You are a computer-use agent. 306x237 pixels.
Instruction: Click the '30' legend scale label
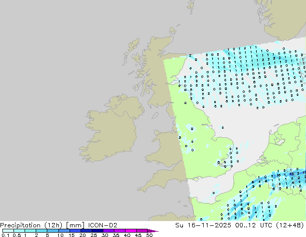coord(105,235)
